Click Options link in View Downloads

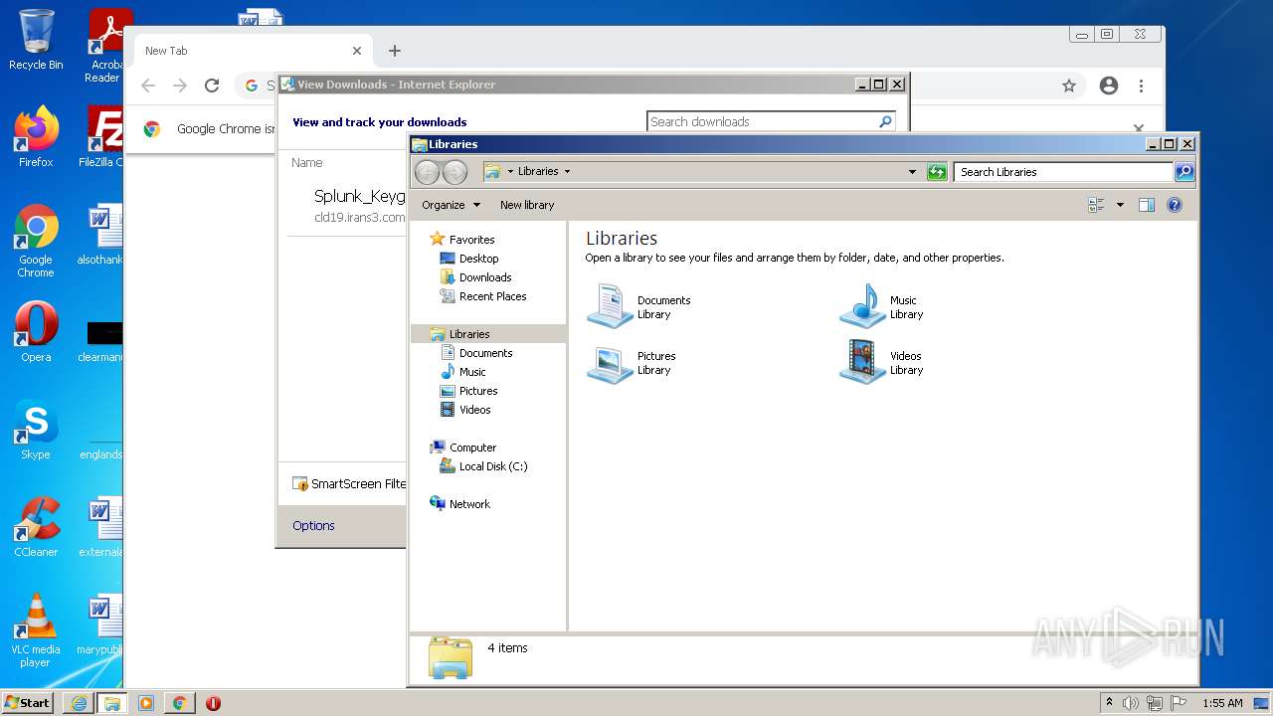tap(313, 526)
